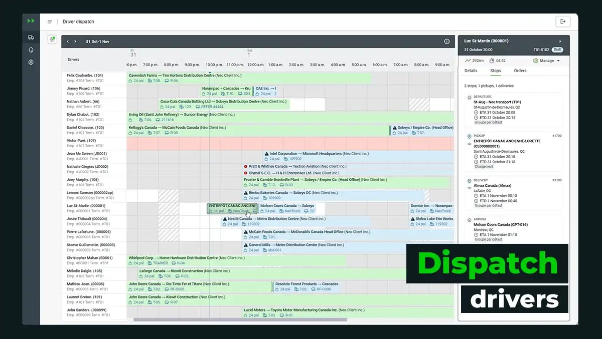Screen dimensions: 602x339
Task: Select the John Deere to Rio Tinto trip
Action: pos(199,286)
